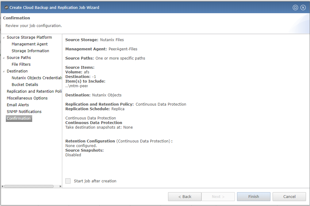This screenshot has height=206, width=310.
Task: Enable Start job after creation checkbox
Action: (x=68, y=181)
